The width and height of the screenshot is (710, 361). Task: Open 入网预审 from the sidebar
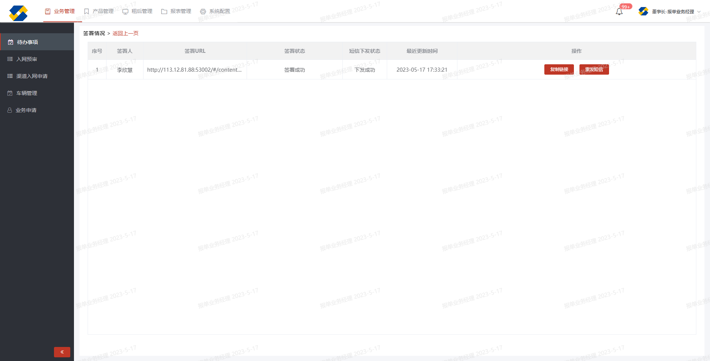[27, 59]
